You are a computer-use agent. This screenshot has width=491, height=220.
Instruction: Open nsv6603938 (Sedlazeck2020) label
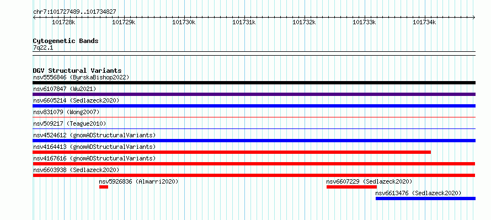pos(76,170)
